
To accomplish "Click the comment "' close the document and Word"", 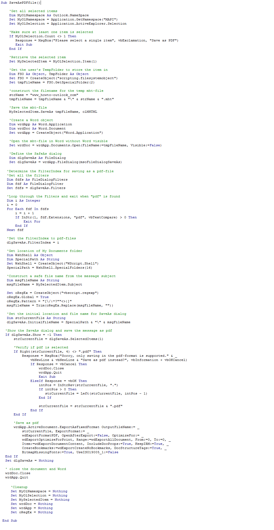I will 36,469.
